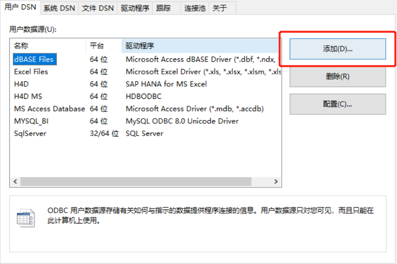Click the HDBODBC driver cell
The image size is (397, 264).
point(143,96)
